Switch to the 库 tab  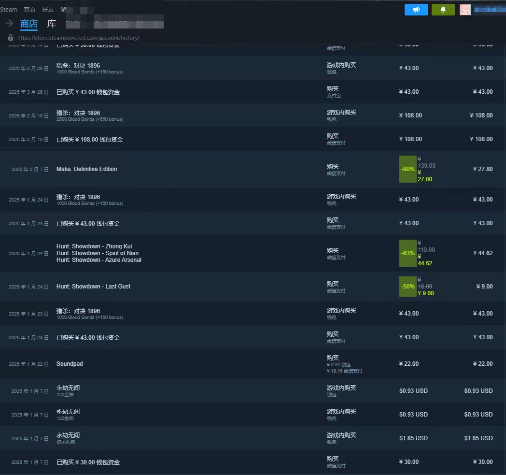(52, 24)
